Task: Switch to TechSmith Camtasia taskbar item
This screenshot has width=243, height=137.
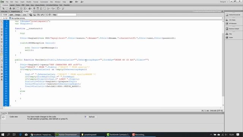Action: click(118, 135)
